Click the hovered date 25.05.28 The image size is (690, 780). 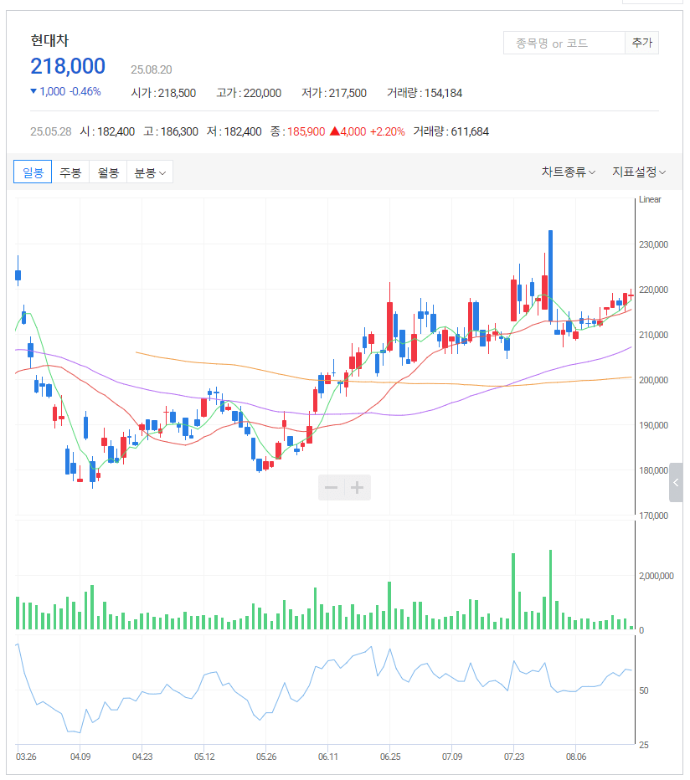pyautogui.click(x=51, y=132)
